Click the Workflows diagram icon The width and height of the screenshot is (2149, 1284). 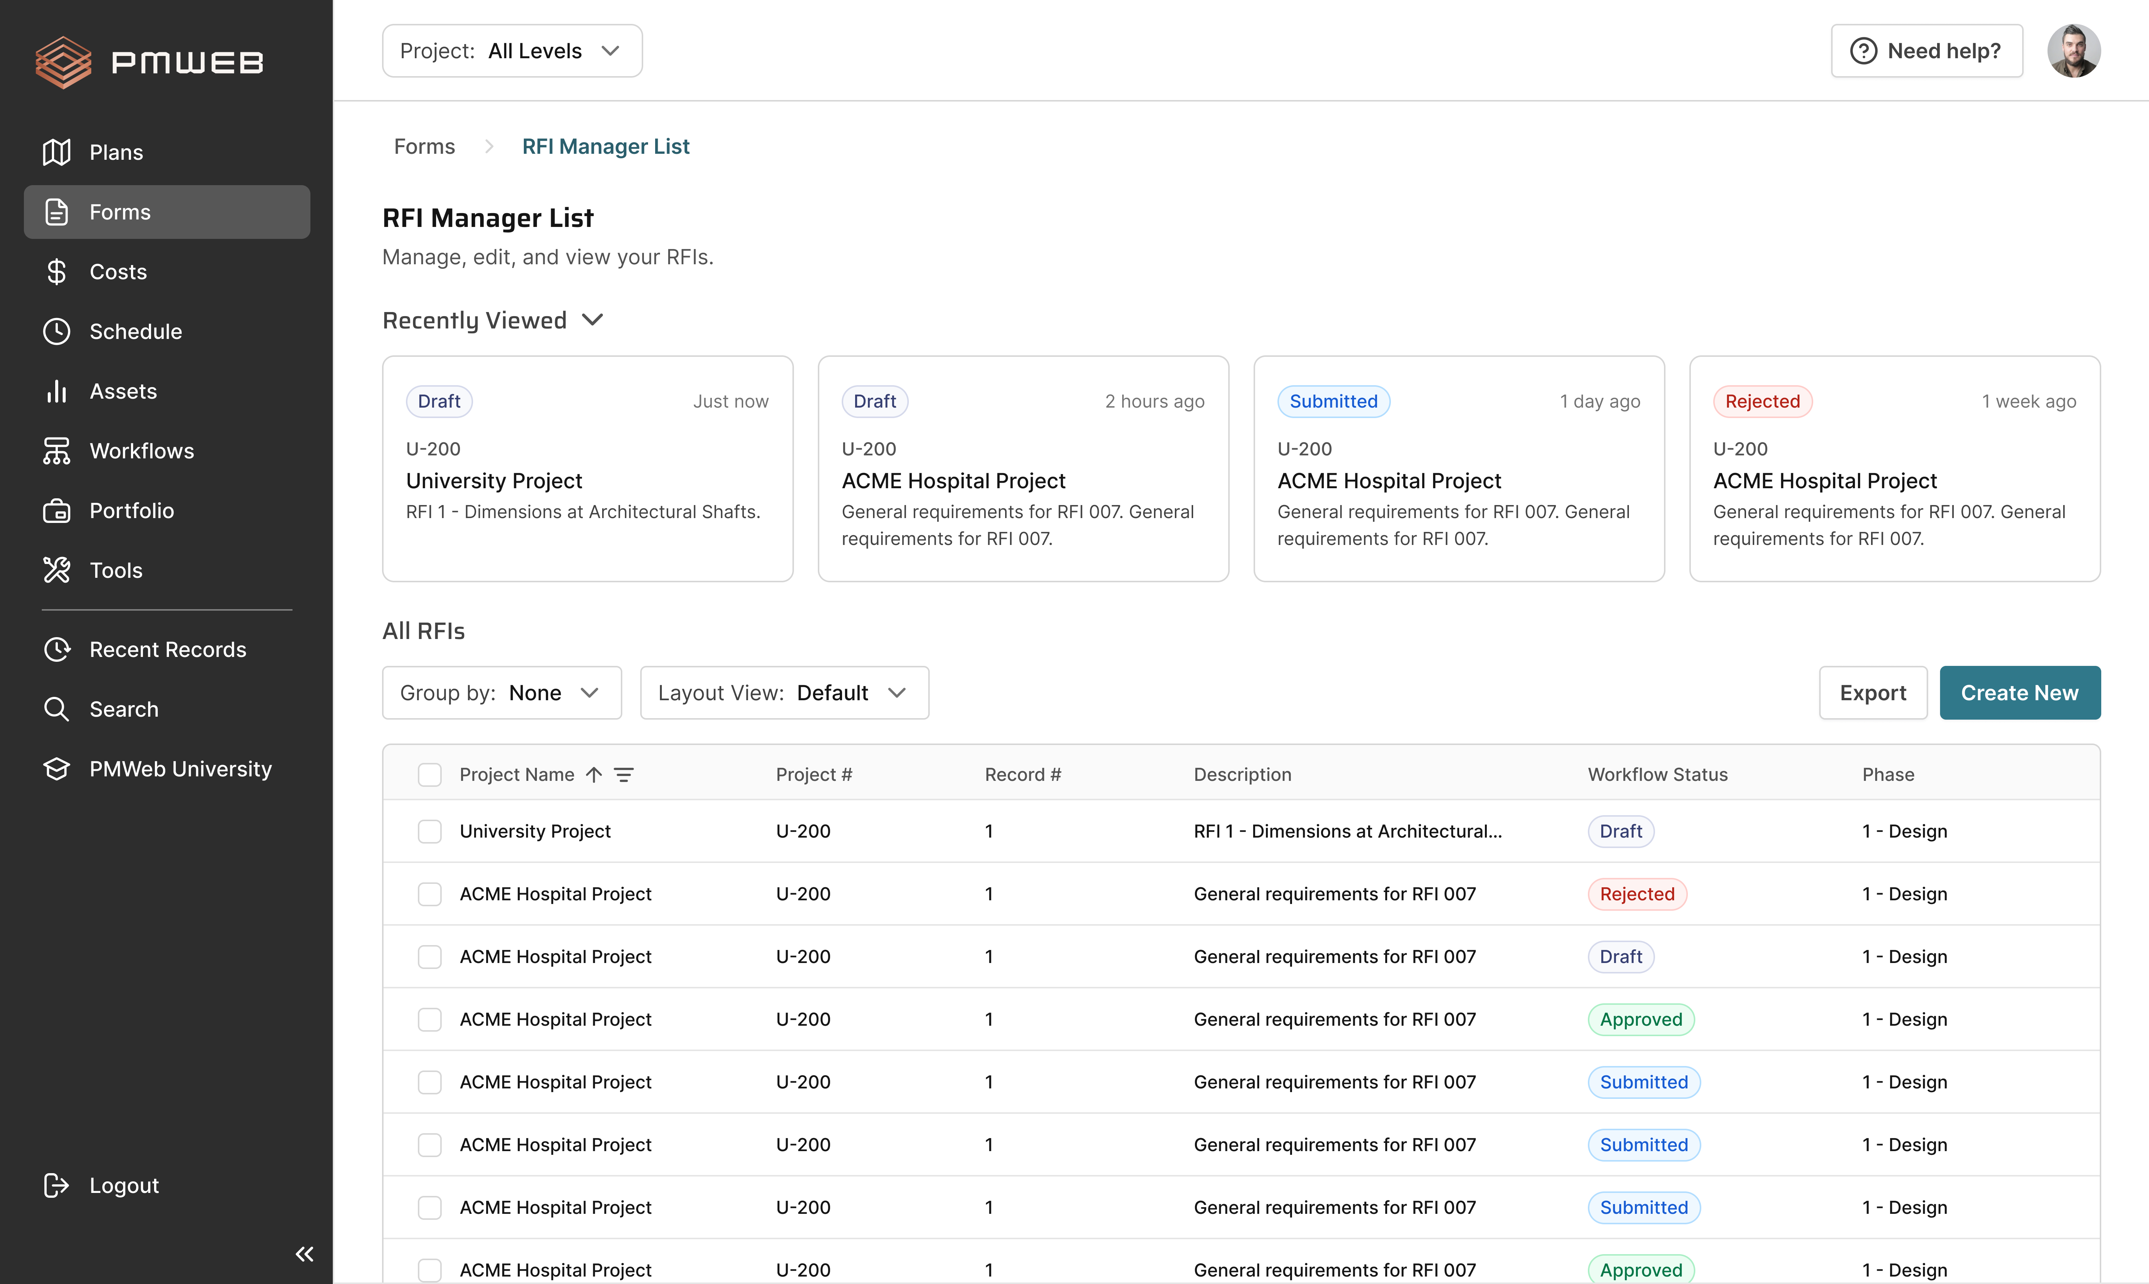point(57,451)
